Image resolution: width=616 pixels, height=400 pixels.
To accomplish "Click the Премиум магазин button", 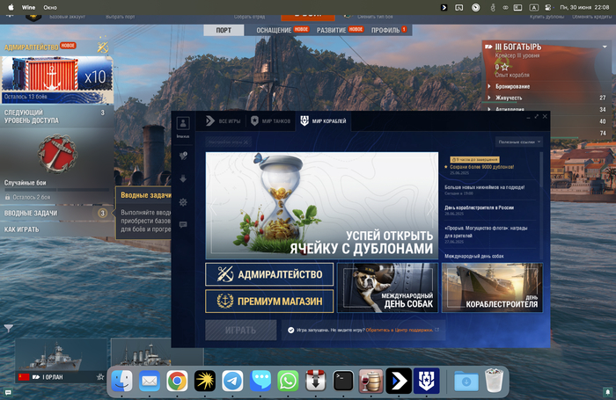I will pos(269,302).
